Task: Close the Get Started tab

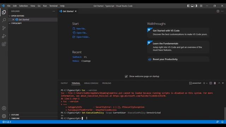Action: (76, 11)
